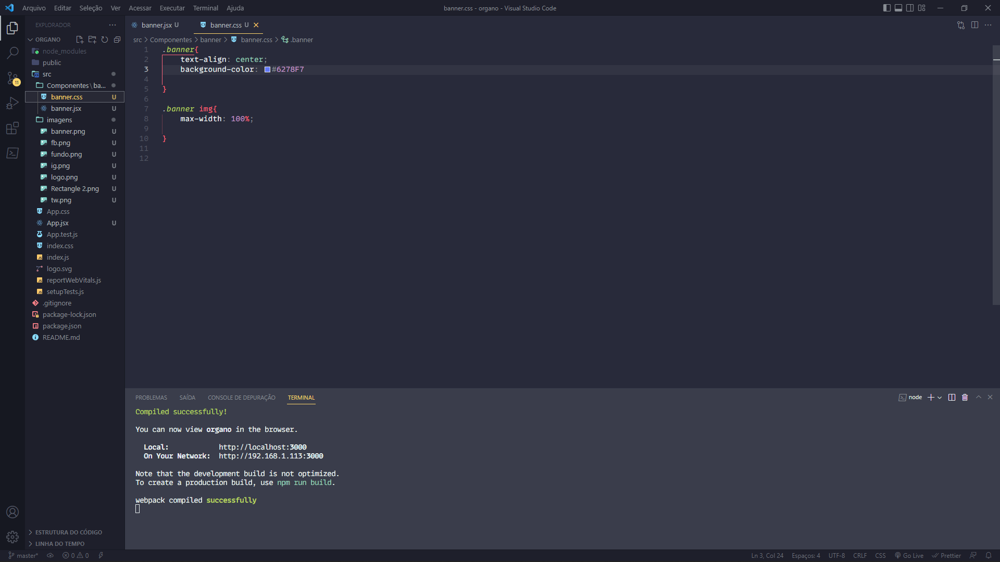Screen dimensions: 1000x562
Task: Maximize the panel size with caret icon
Action: tap(979, 397)
